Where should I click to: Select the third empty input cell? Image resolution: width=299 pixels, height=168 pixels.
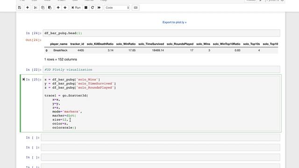161,157
